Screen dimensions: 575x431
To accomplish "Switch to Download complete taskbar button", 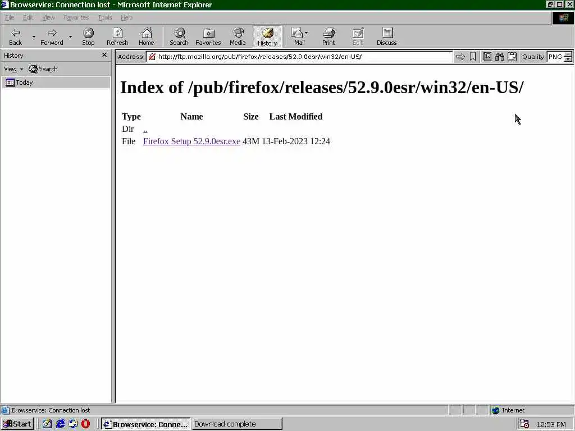I will click(238, 424).
